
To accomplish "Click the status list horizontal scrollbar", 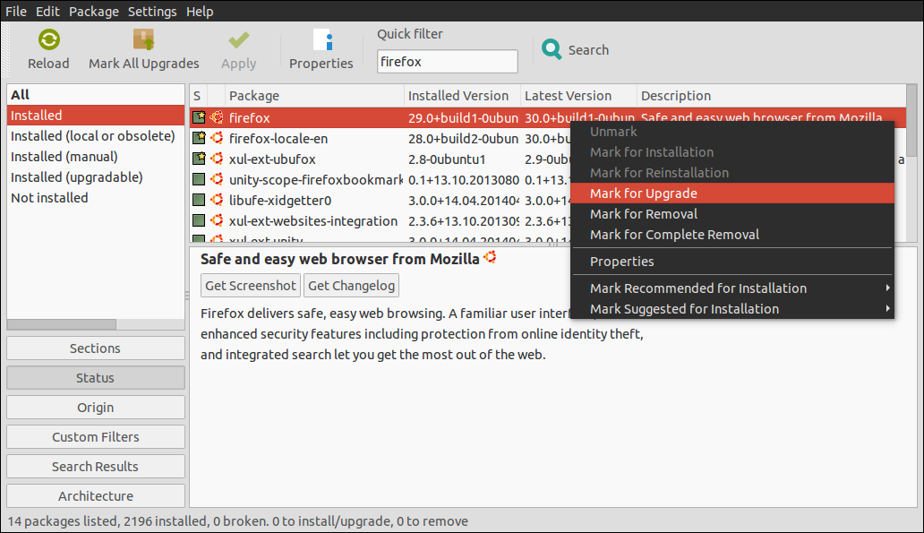I will [61, 324].
